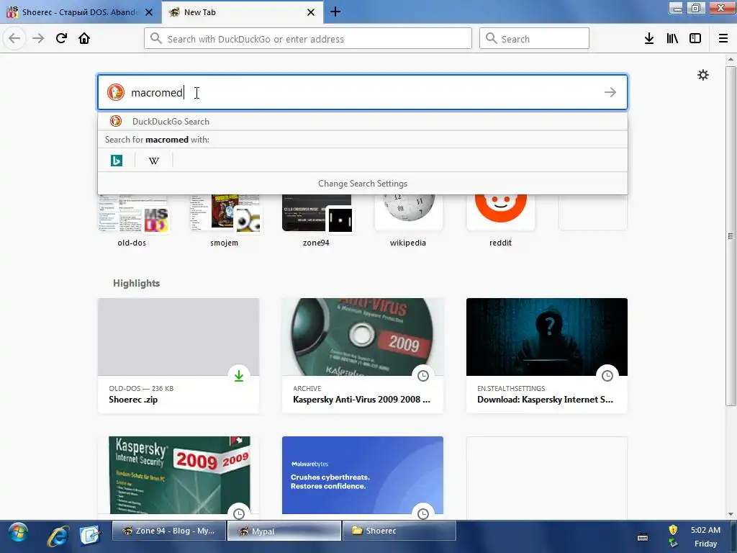Go back with the back arrow button
The image size is (737, 553).
(x=14, y=38)
